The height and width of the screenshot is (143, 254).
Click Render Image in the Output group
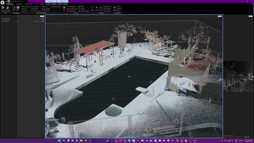(107, 9)
